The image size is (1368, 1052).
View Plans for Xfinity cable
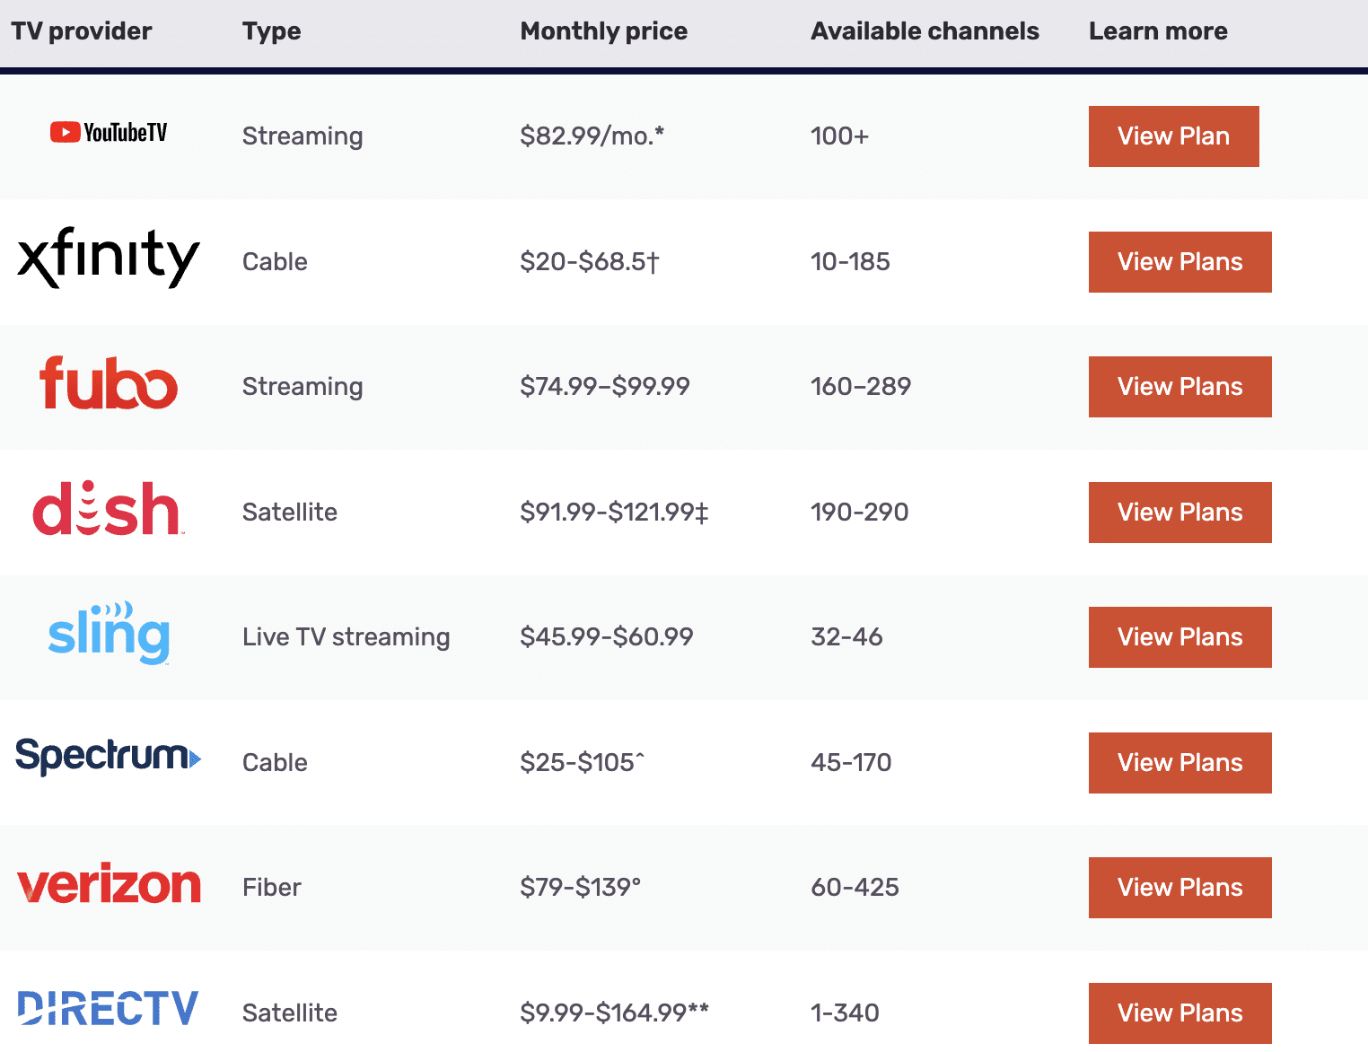point(1179,261)
